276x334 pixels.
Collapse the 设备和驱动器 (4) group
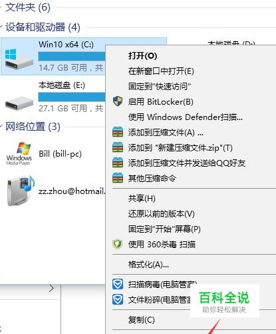click(1, 27)
